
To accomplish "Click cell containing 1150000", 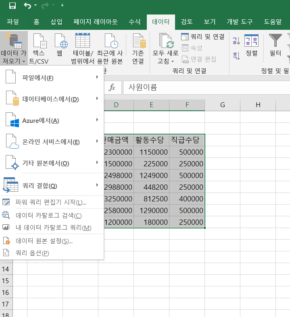I will (151, 152).
